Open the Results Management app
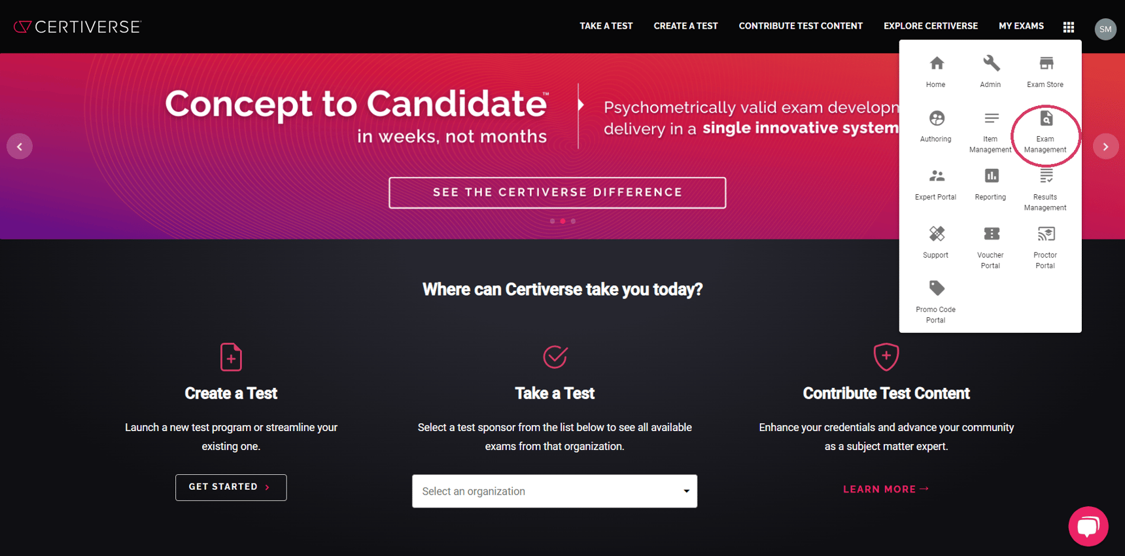 pyautogui.click(x=1045, y=177)
